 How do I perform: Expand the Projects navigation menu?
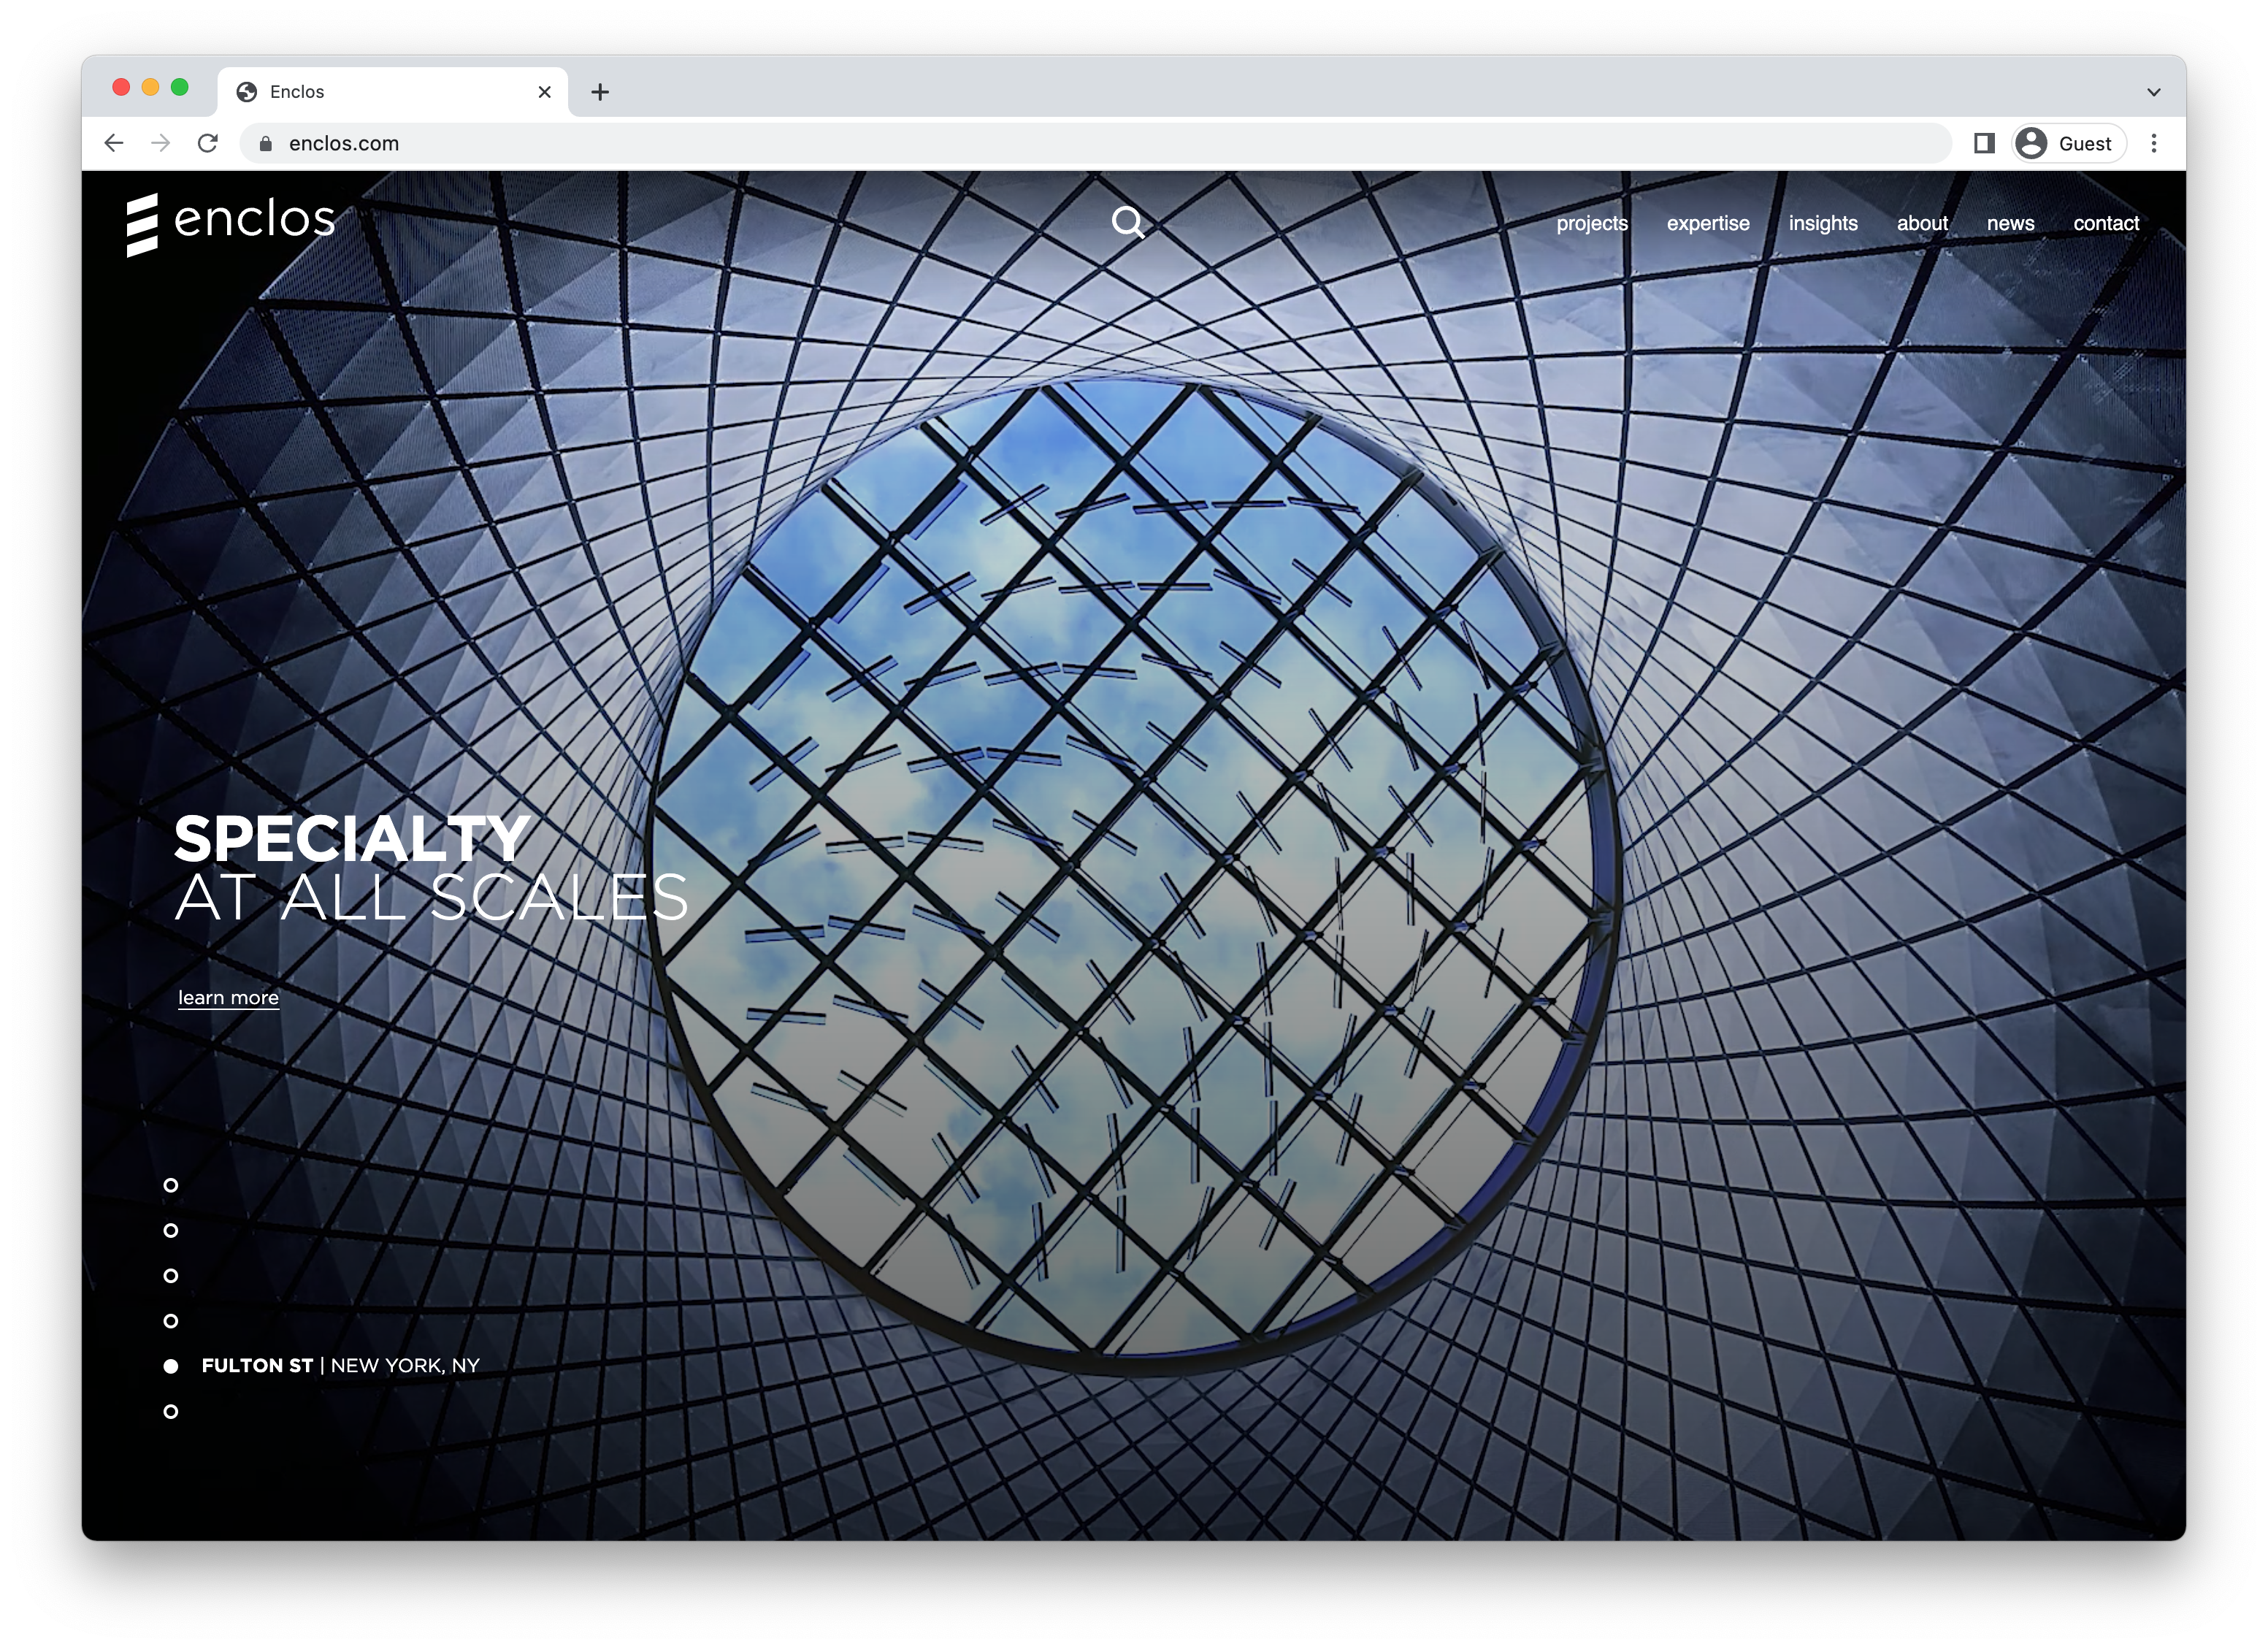click(1590, 223)
